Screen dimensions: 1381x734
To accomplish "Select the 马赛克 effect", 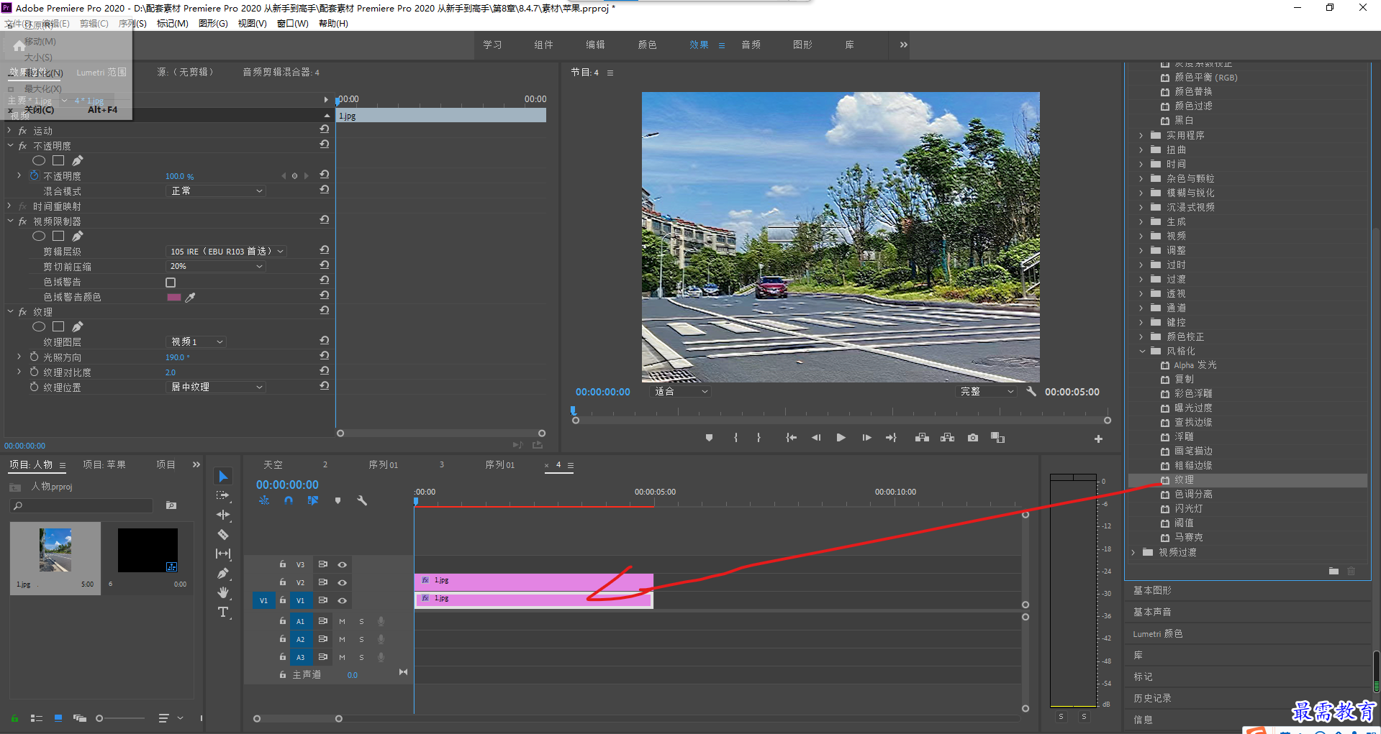I will point(1188,537).
